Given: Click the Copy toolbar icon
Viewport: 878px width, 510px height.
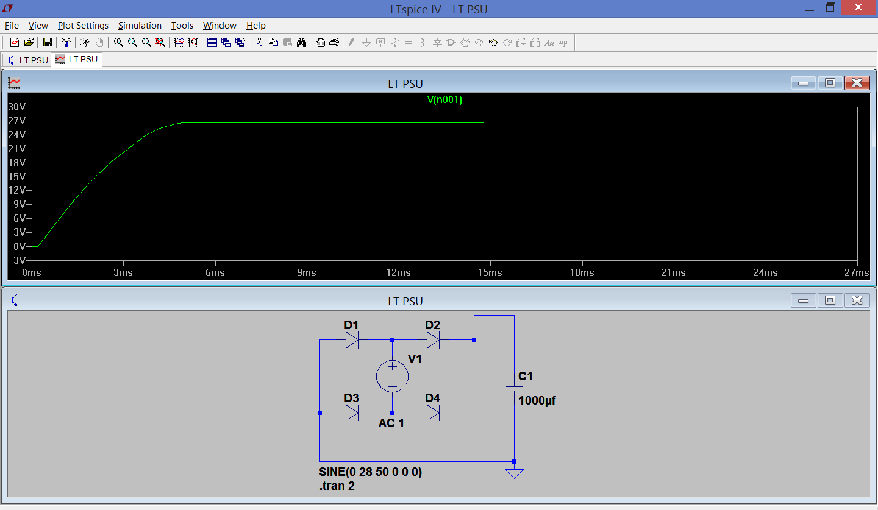Looking at the screenshot, I should click(273, 43).
